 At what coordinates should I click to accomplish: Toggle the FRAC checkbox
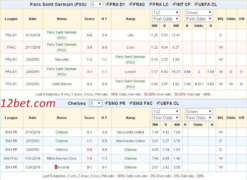pyautogui.click(x=131, y=4)
